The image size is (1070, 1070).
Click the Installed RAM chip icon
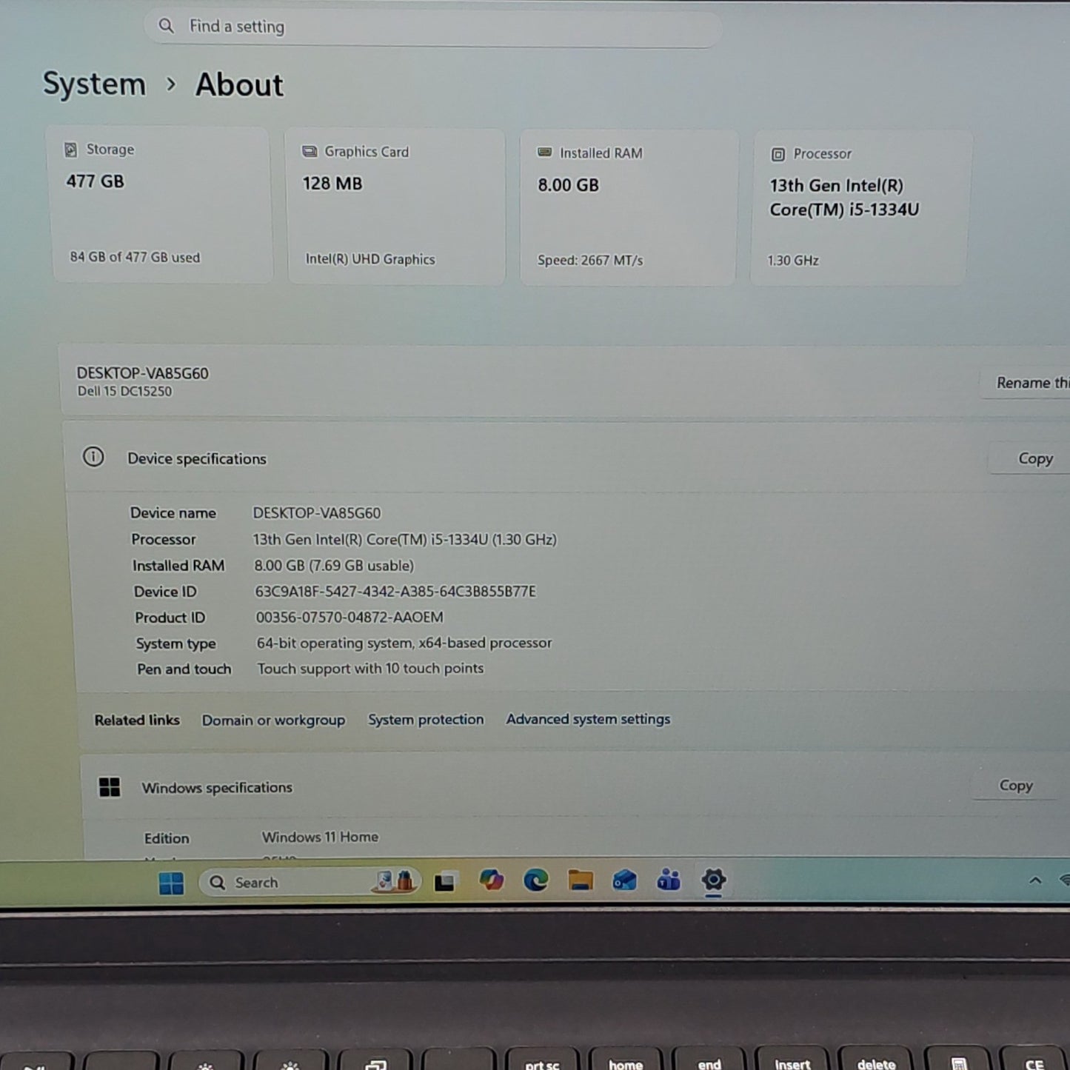click(x=545, y=153)
